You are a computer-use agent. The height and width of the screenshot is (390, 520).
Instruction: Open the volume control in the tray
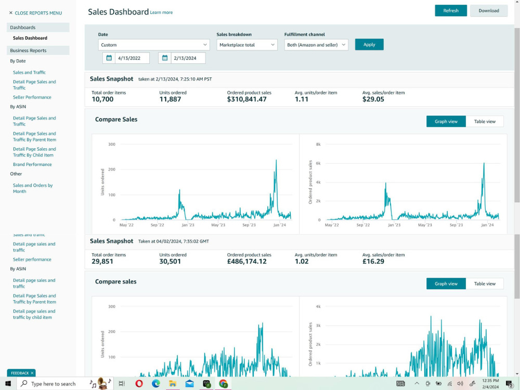coord(460,383)
